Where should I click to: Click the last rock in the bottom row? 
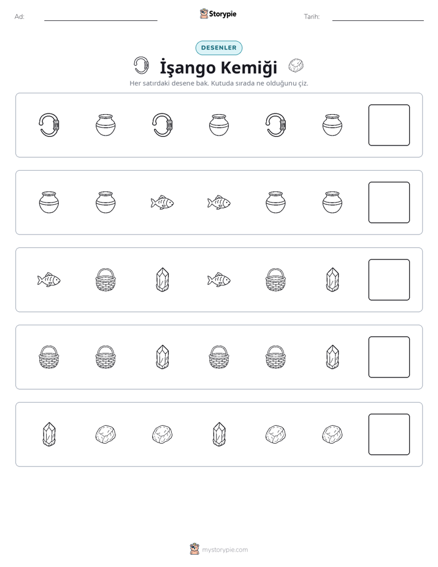pos(332,434)
